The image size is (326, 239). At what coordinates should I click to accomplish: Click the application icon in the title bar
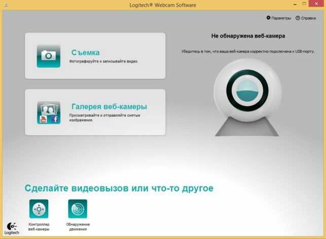5,5
